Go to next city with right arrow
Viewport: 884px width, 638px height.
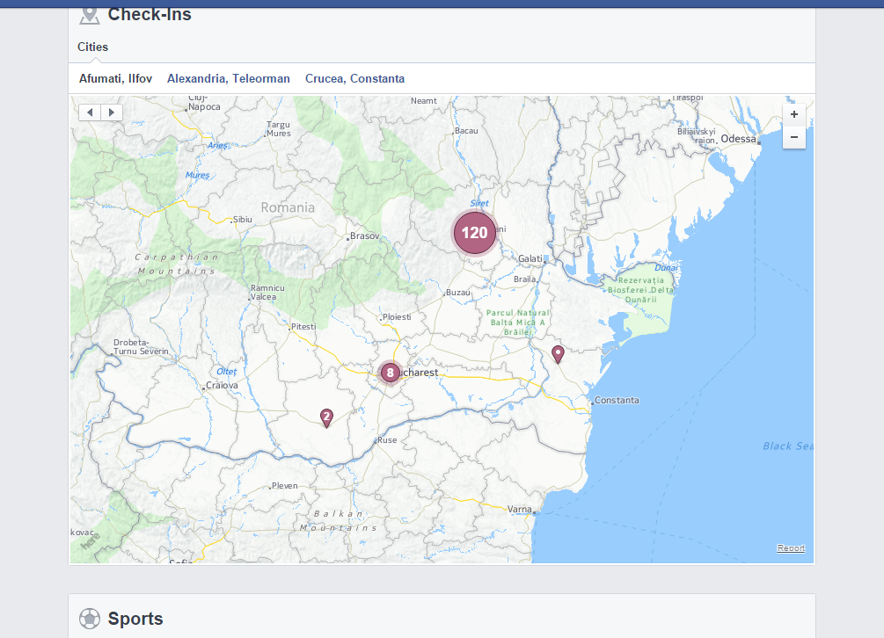[x=112, y=112]
